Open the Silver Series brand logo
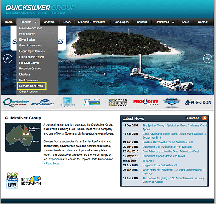 pos(172,103)
